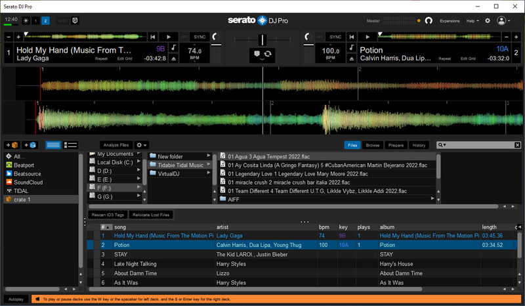Image resolution: width=525 pixels, height=306 pixels.
Task: Open the Help dropdown menu
Action: coord(472,21)
